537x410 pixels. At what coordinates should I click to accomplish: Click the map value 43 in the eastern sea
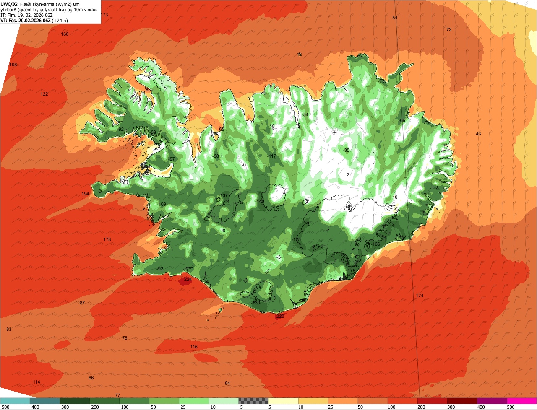coord(478,134)
